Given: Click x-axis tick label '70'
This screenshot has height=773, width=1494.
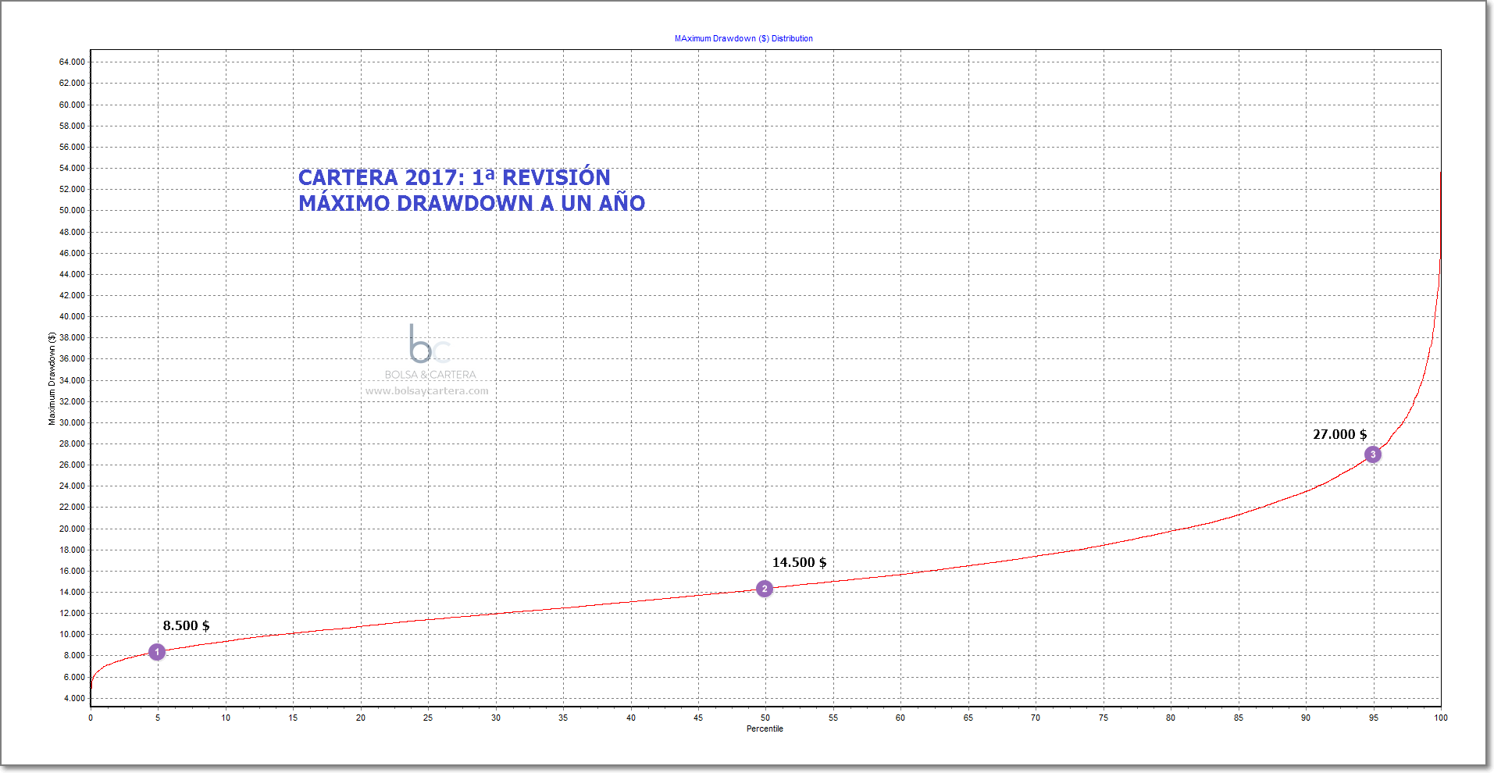Looking at the screenshot, I should point(1036,718).
